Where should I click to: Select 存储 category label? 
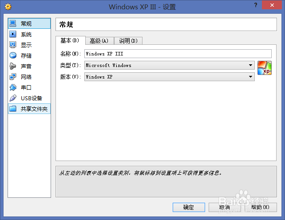pos(26,55)
